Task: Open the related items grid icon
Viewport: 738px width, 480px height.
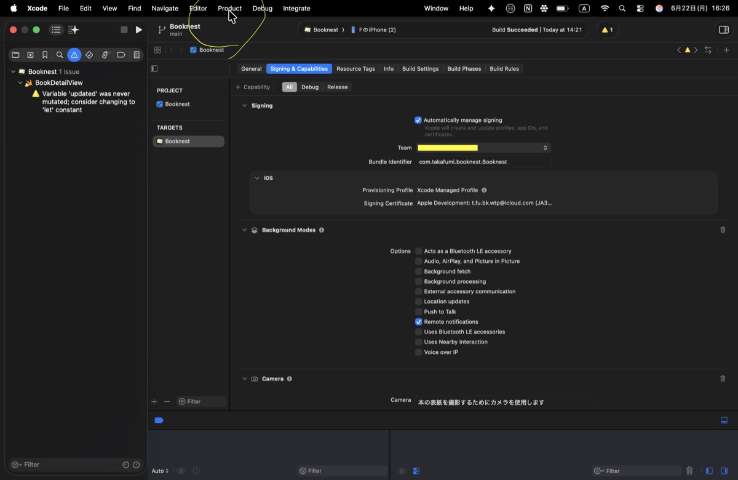Action: (157, 50)
